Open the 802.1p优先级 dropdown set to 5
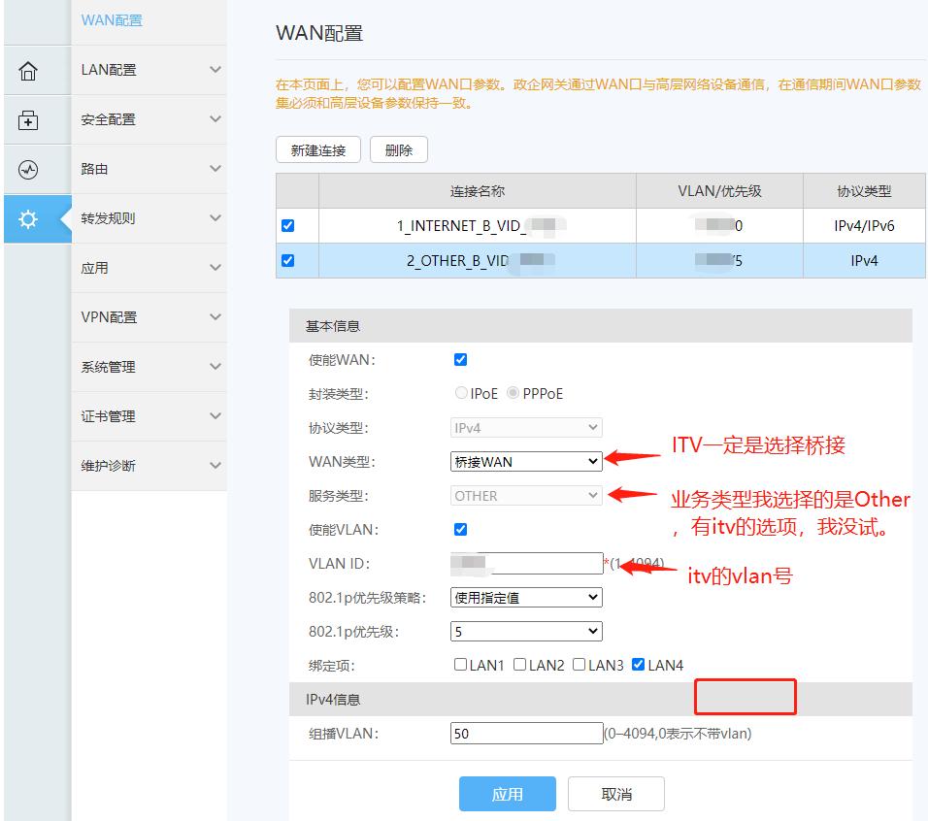 (x=525, y=631)
